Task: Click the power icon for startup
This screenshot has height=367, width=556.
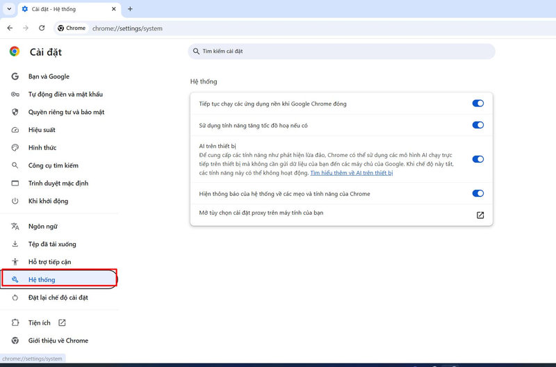Action: [15, 201]
